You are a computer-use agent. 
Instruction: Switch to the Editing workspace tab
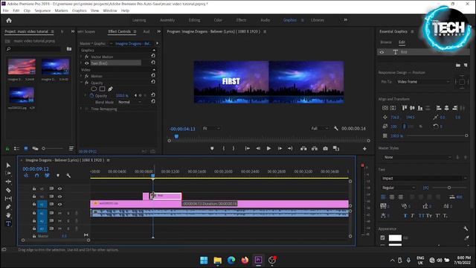[194, 20]
